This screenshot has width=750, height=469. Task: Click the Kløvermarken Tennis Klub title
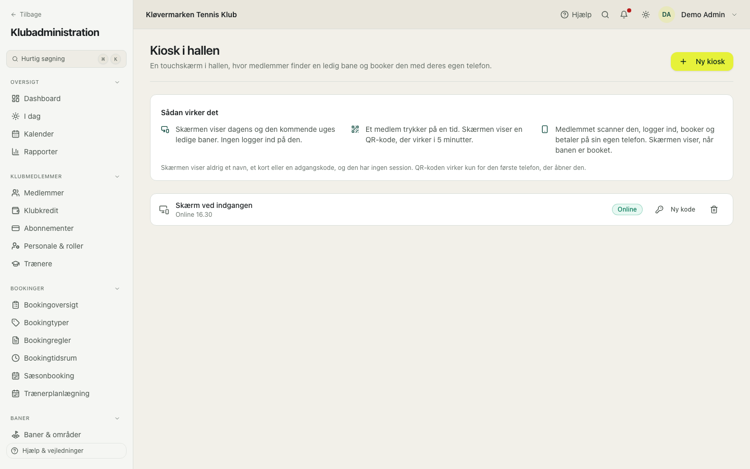pos(191,15)
